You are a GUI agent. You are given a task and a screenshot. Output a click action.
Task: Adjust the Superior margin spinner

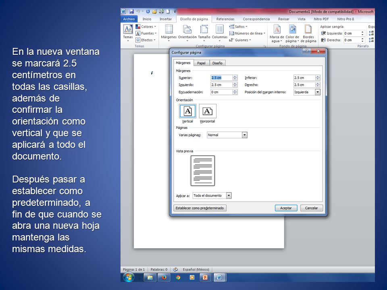(x=235, y=78)
